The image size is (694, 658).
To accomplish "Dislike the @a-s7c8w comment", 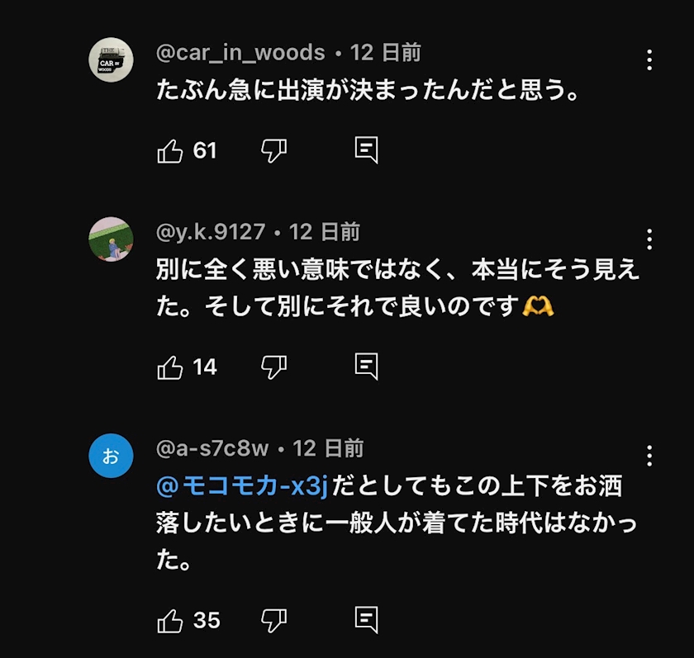I will click(273, 619).
